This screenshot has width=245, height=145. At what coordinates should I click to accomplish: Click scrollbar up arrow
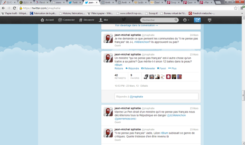(x=243, y=18)
